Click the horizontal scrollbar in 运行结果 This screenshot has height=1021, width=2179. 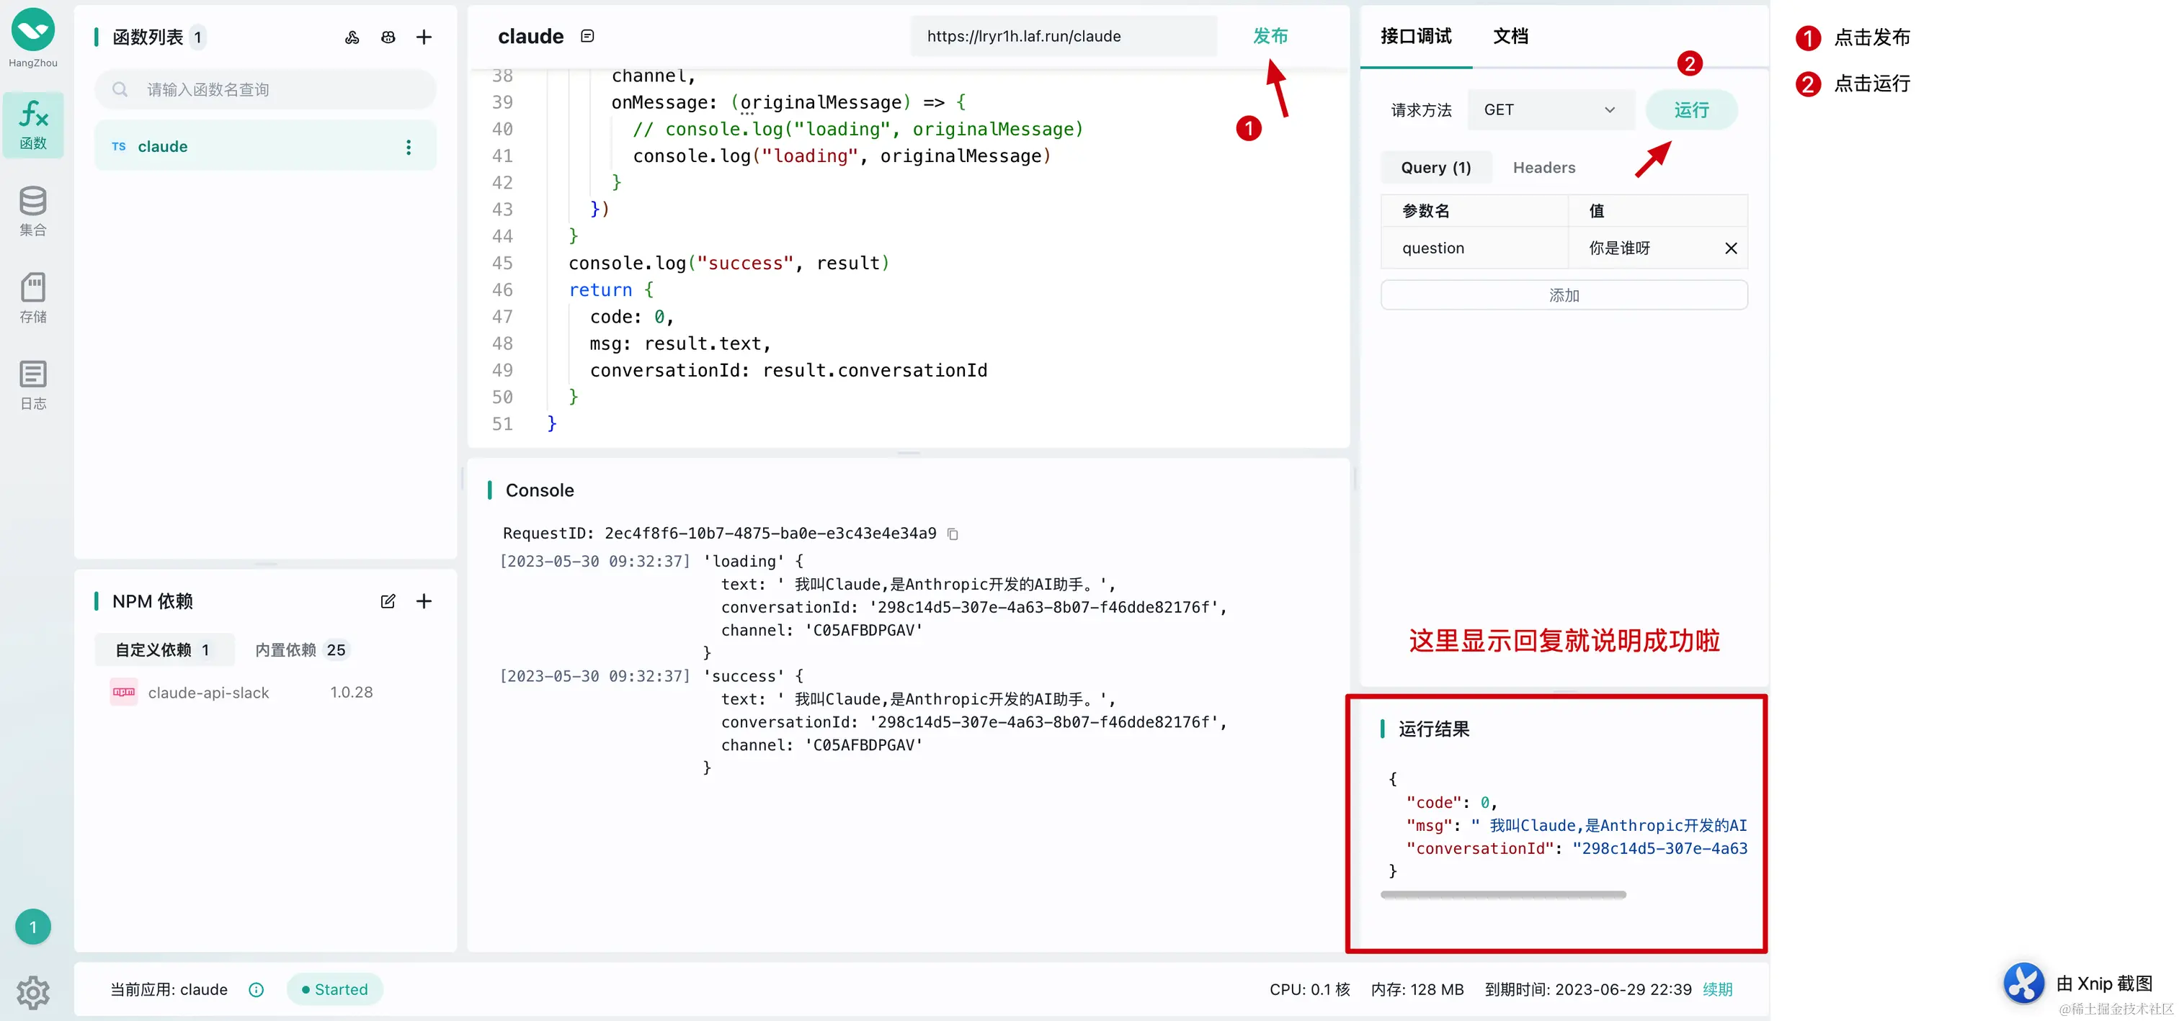pos(1502,894)
